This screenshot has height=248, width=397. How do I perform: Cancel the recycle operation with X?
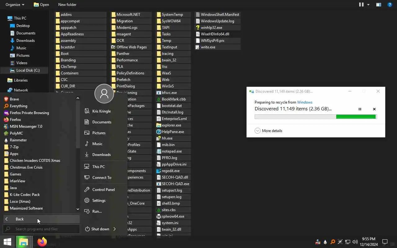(x=374, y=109)
